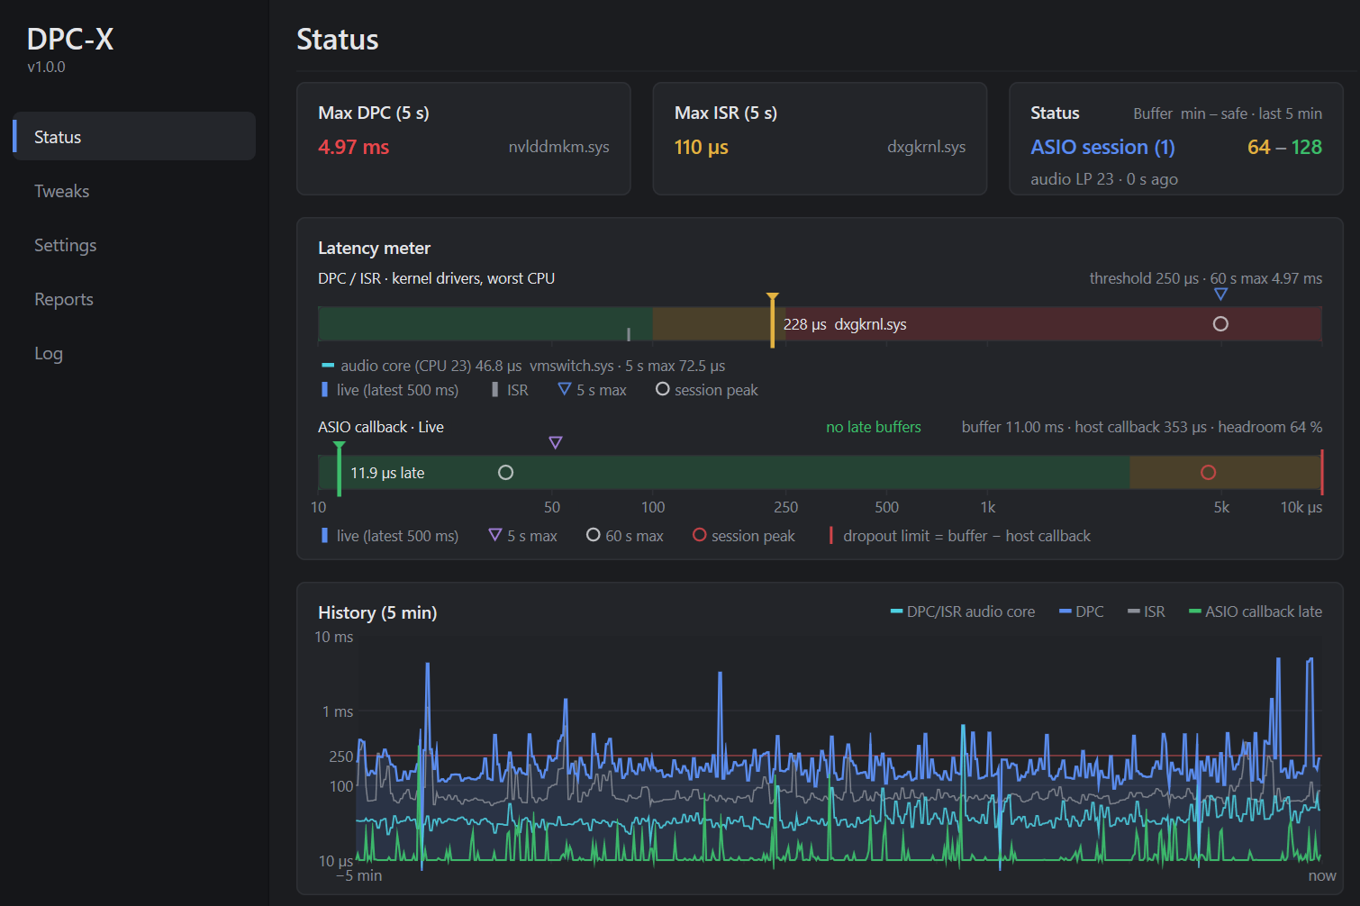This screenshot has height=906, width=1360.
Task: Click the 11.9 µs late label
Action: (x=387, y=473)
